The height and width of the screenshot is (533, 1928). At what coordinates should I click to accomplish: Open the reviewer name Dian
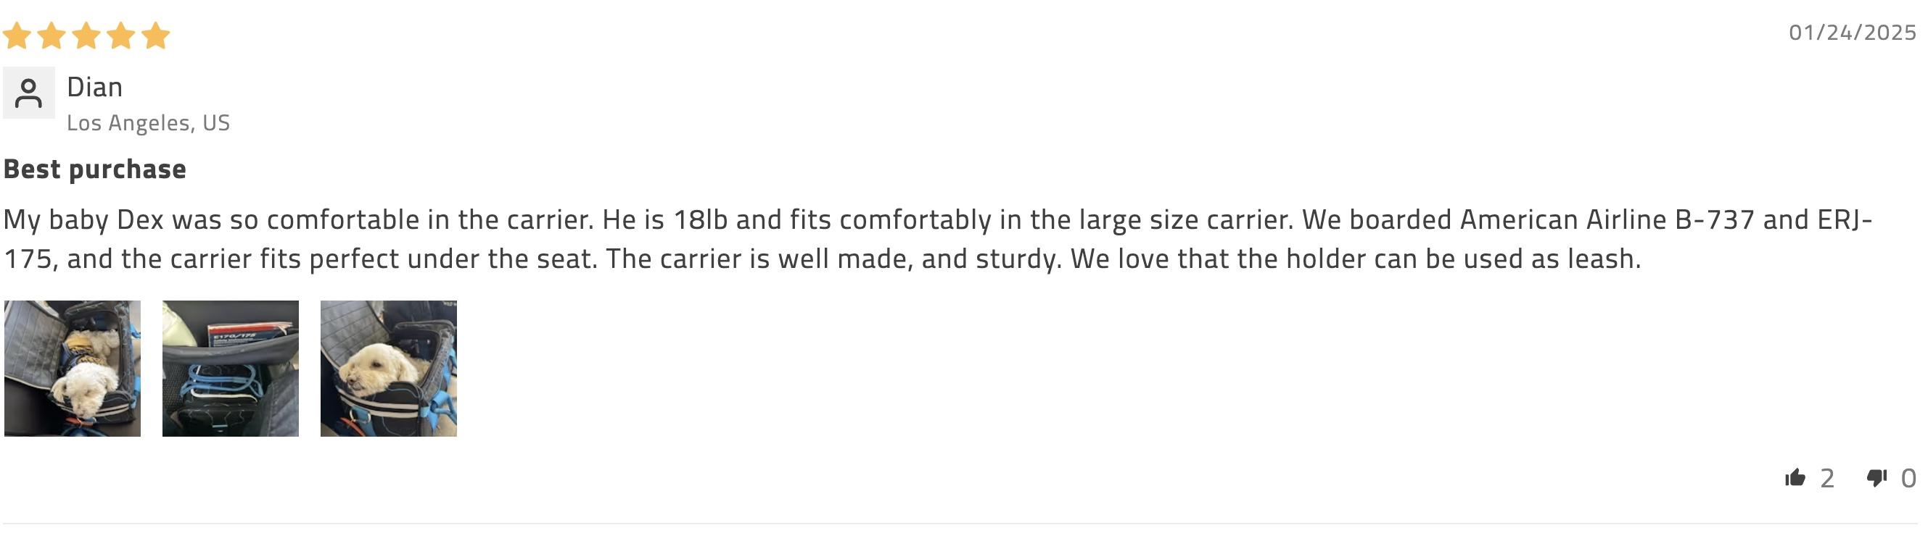coord(95,88)
